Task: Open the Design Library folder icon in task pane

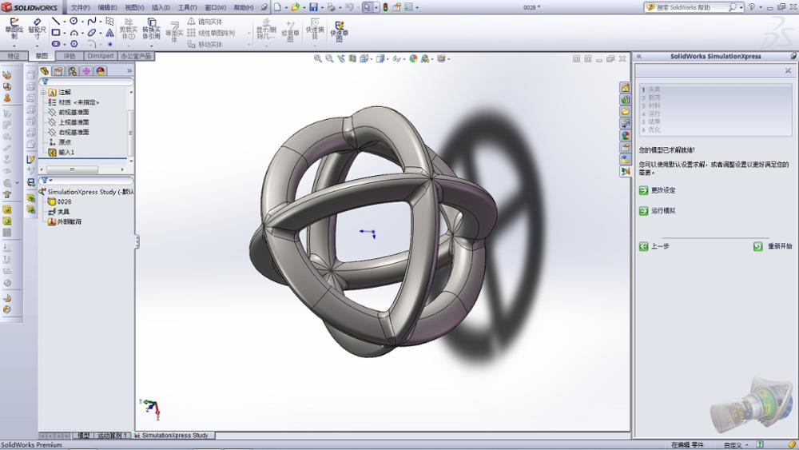Action: coord(626,112)
